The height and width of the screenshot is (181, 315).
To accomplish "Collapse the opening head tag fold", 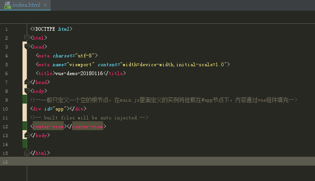I will tap(27, 46).
